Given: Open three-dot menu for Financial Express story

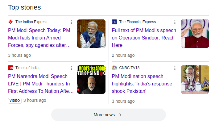Looking at the screenshot, I should (175, 22).
